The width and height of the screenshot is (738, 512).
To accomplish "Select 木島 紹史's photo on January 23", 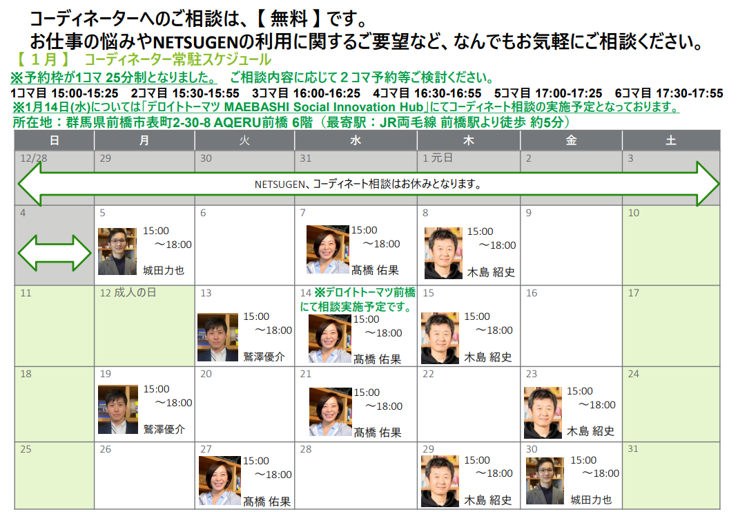I will point(543,413).
